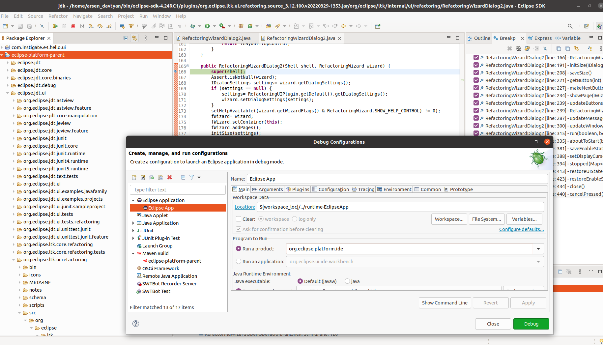
Task: Uncheck breakpoint at line 166 RefactoringWizardDialog2
Action: 476,57
